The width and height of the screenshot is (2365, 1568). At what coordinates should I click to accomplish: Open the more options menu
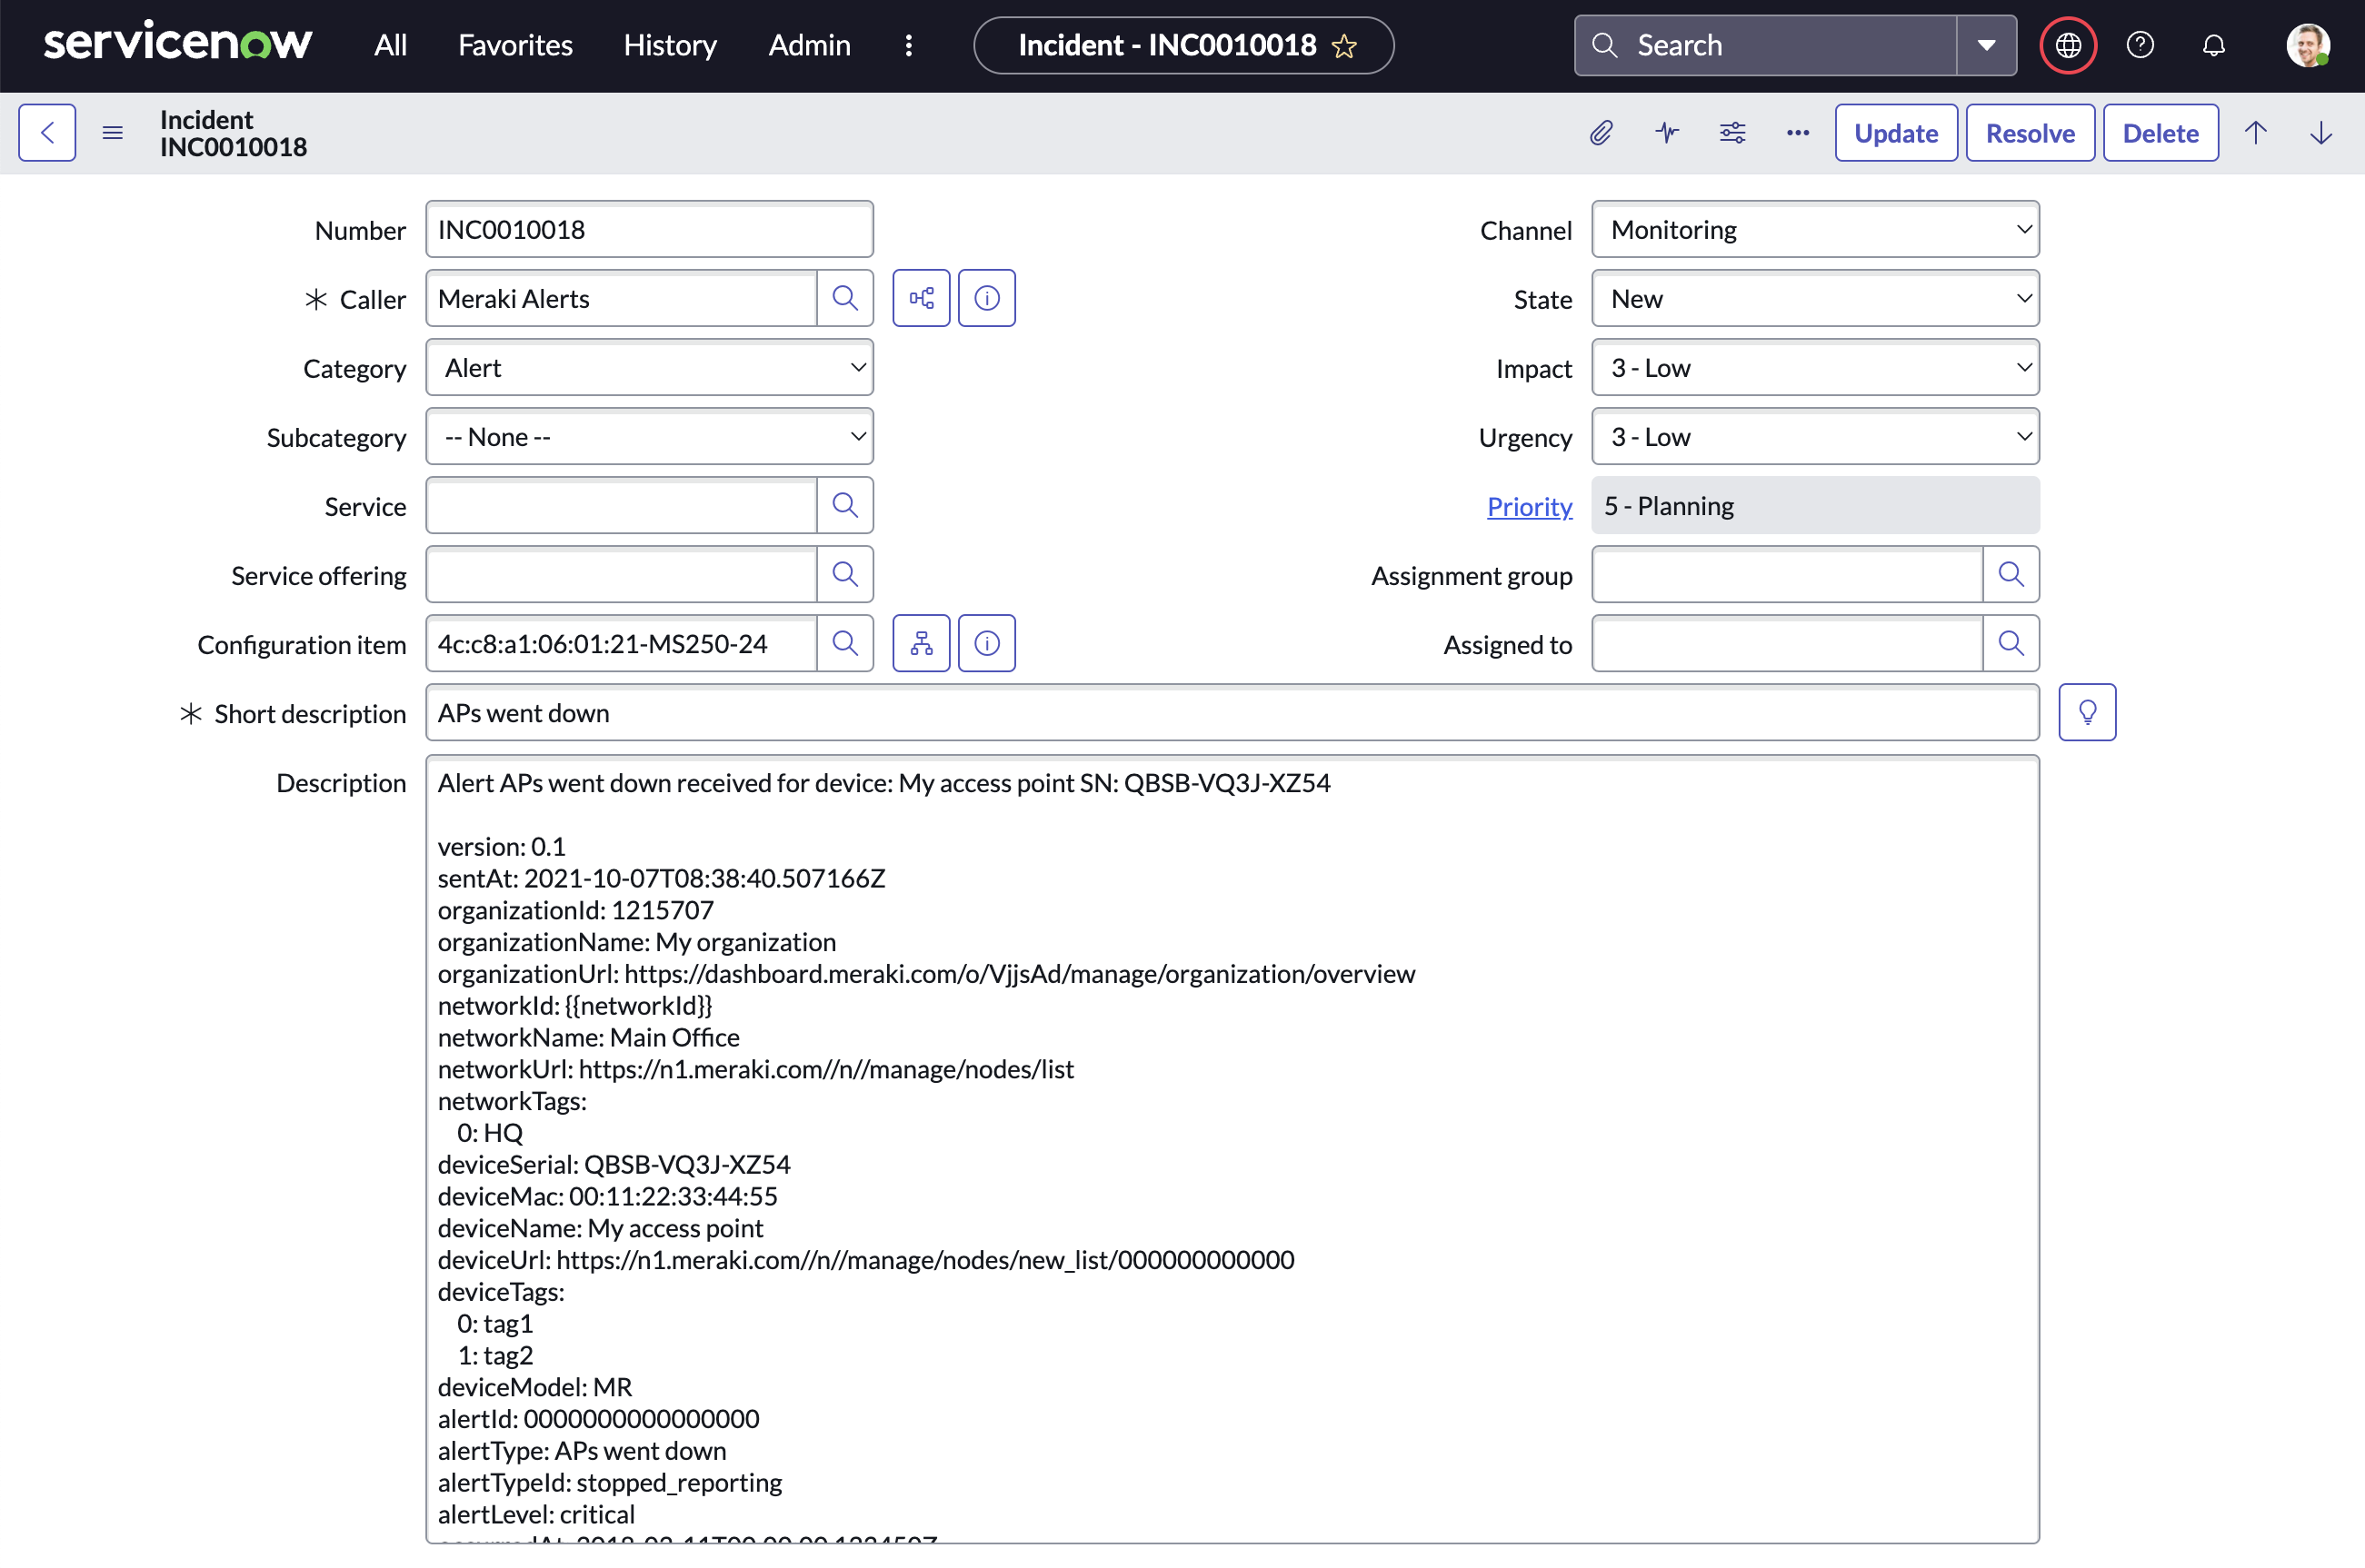pyautogui.click(x=1797, y=132)
